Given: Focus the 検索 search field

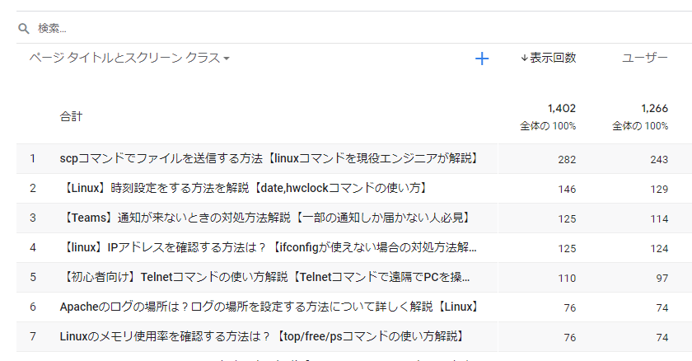Looking at the screenshot, I should pos(353,28).
